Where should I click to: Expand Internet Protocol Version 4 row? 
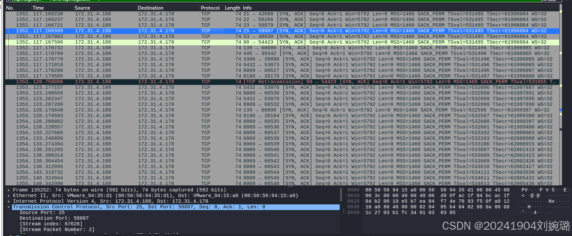click(9, 201)
